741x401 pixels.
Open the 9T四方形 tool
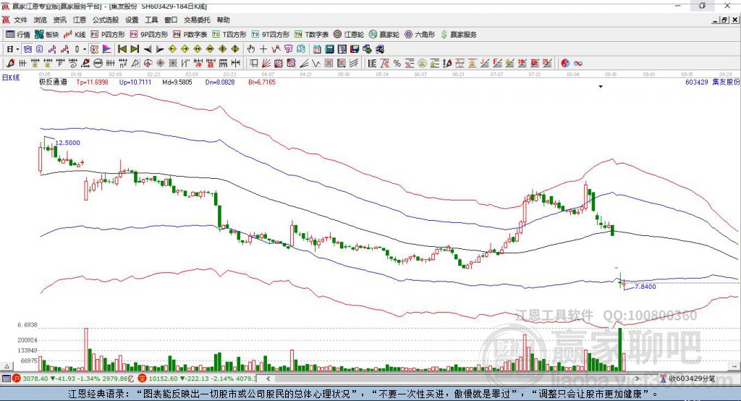pos(271,35)
